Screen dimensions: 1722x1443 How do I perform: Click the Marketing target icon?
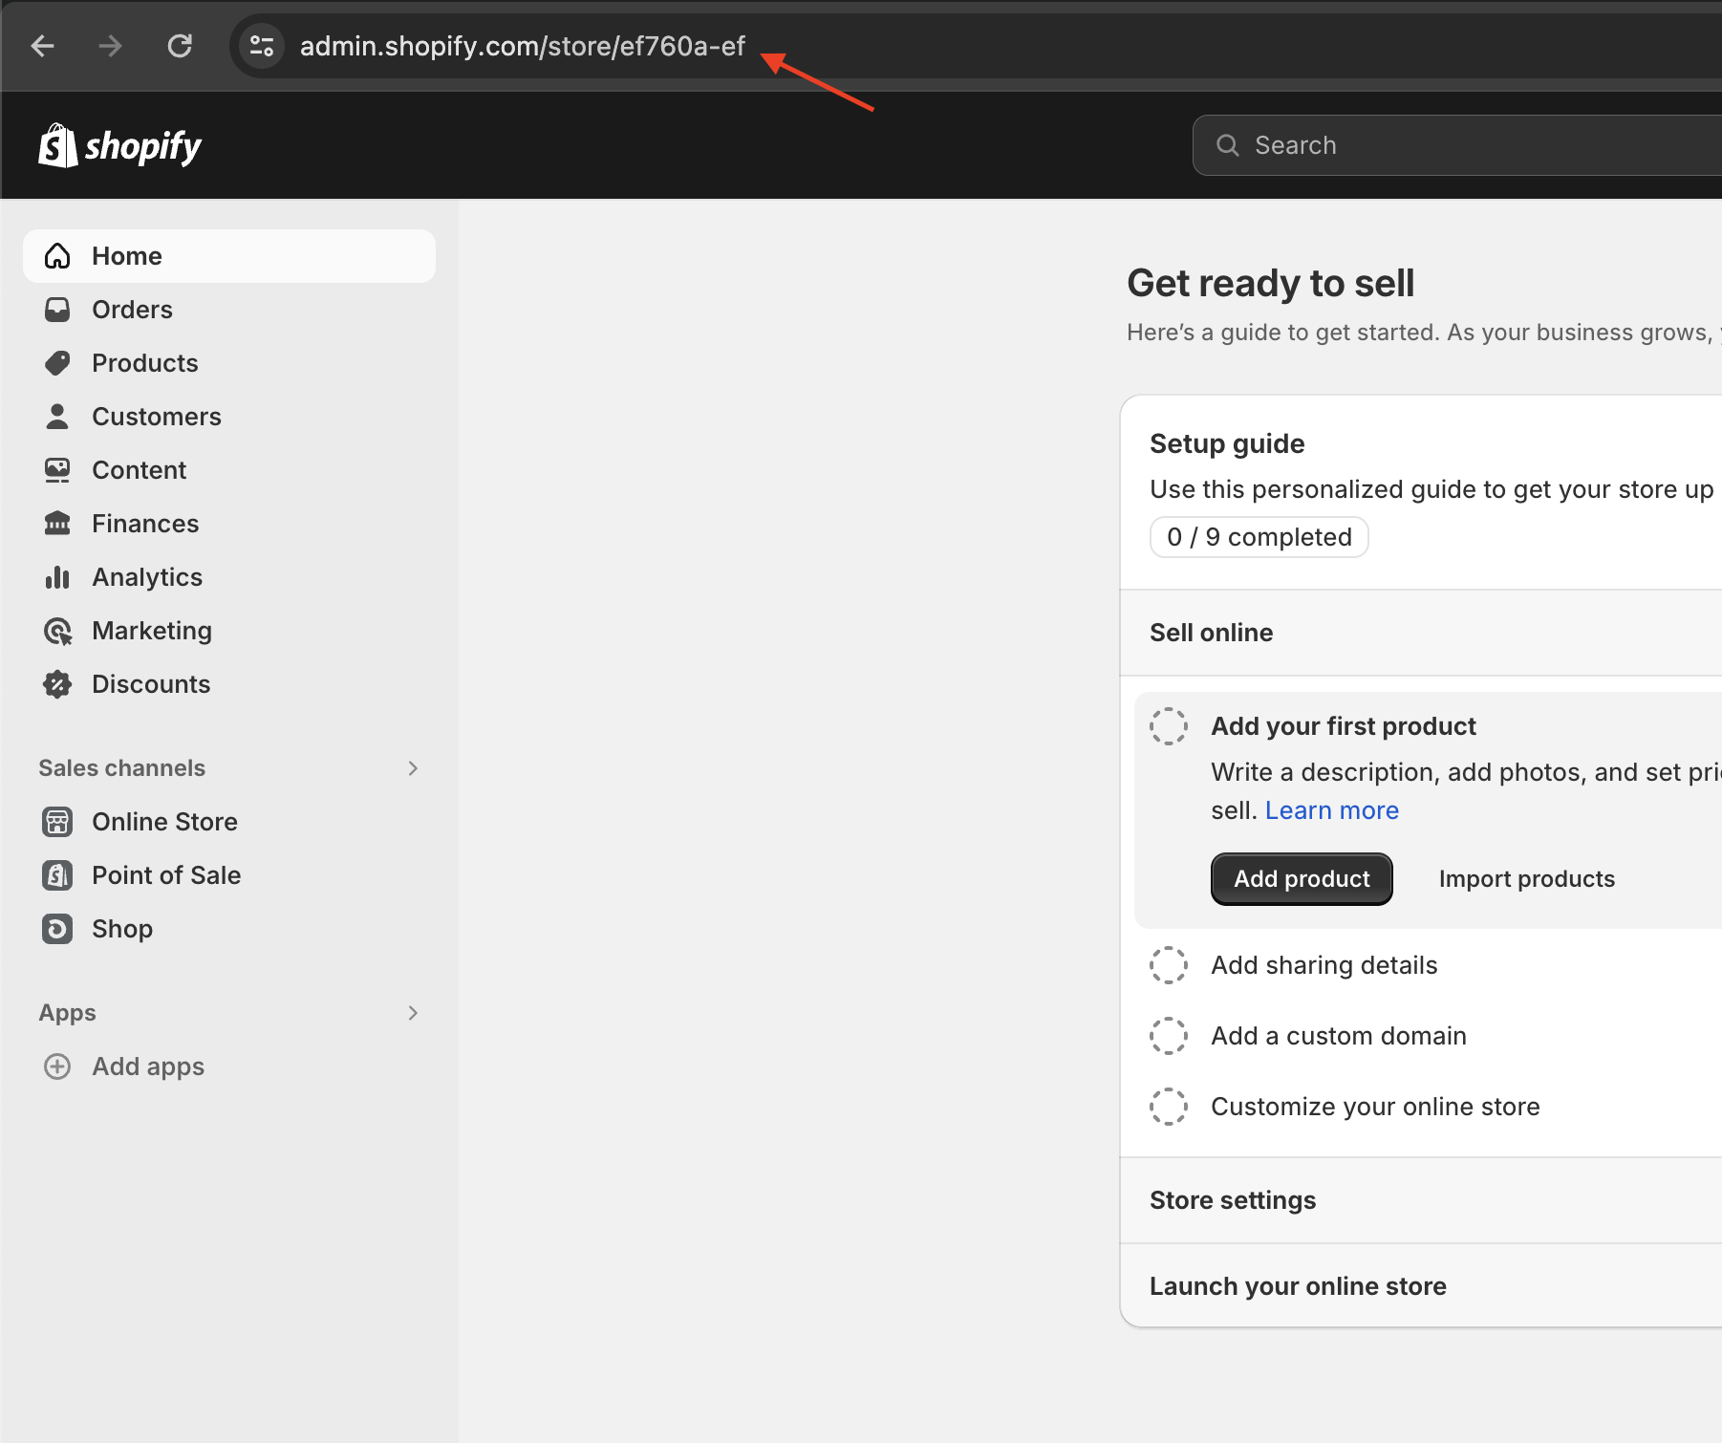[x=57, y=631]
